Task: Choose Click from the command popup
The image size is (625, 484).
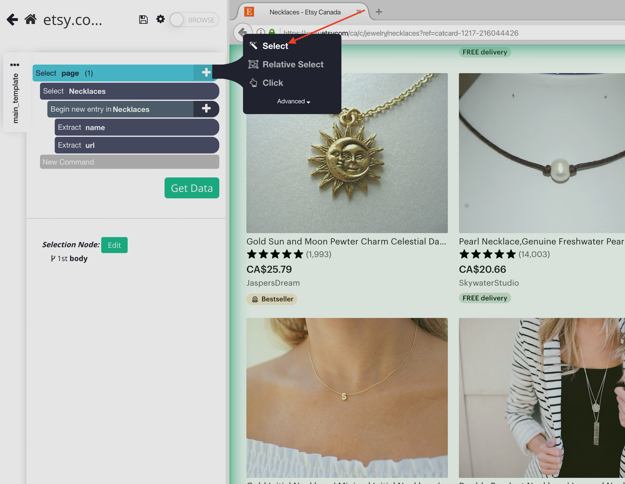Action: point(273,83)
